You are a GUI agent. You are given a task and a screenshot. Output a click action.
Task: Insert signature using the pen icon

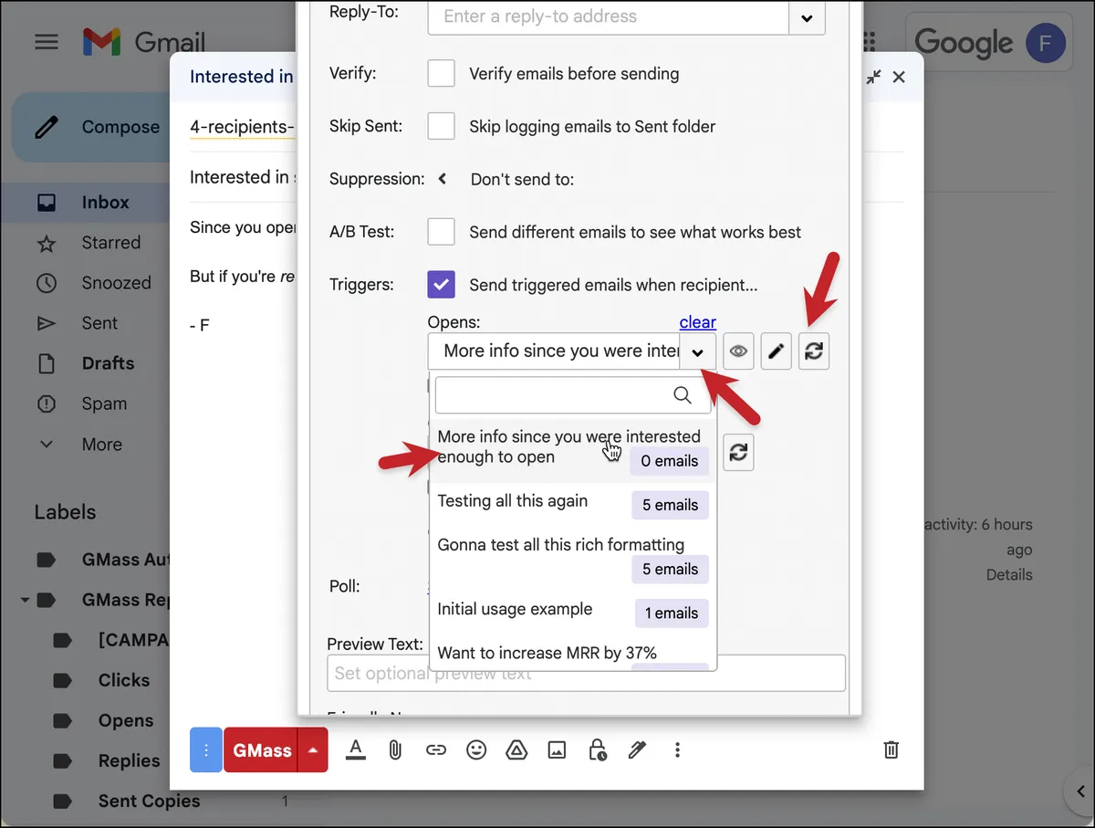[x=637, y=750]
